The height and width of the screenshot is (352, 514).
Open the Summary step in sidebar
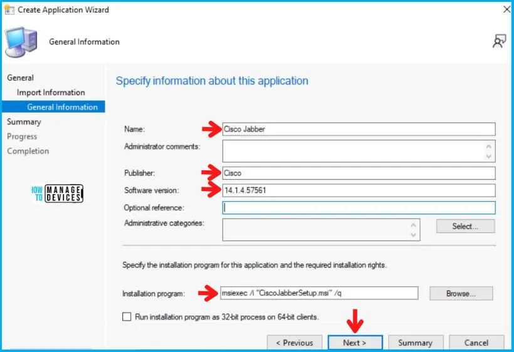(24, 122)
